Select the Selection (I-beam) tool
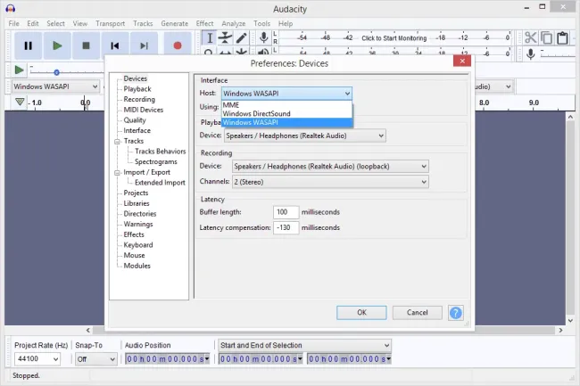The width and height of the screenshot is (580, 386). pos(210,37)
